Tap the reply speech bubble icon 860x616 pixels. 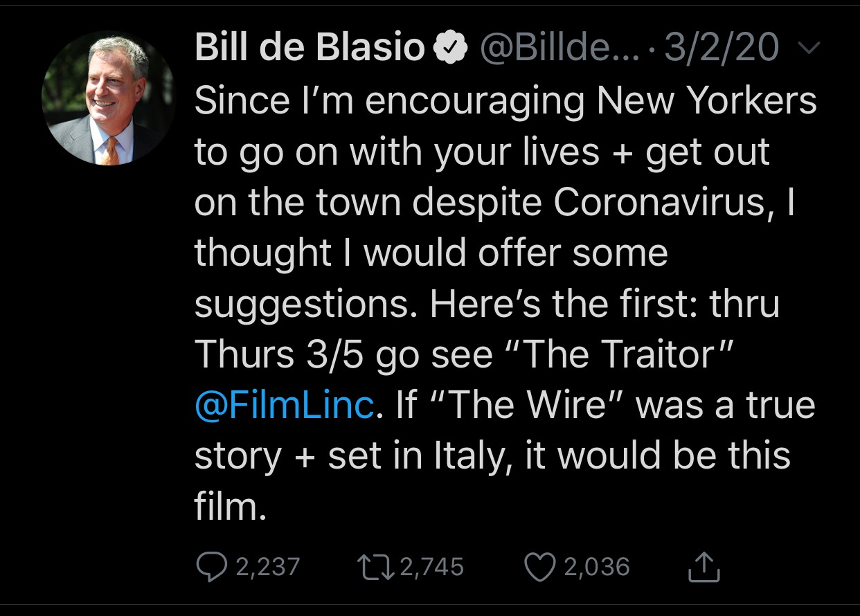pos(213,567)
